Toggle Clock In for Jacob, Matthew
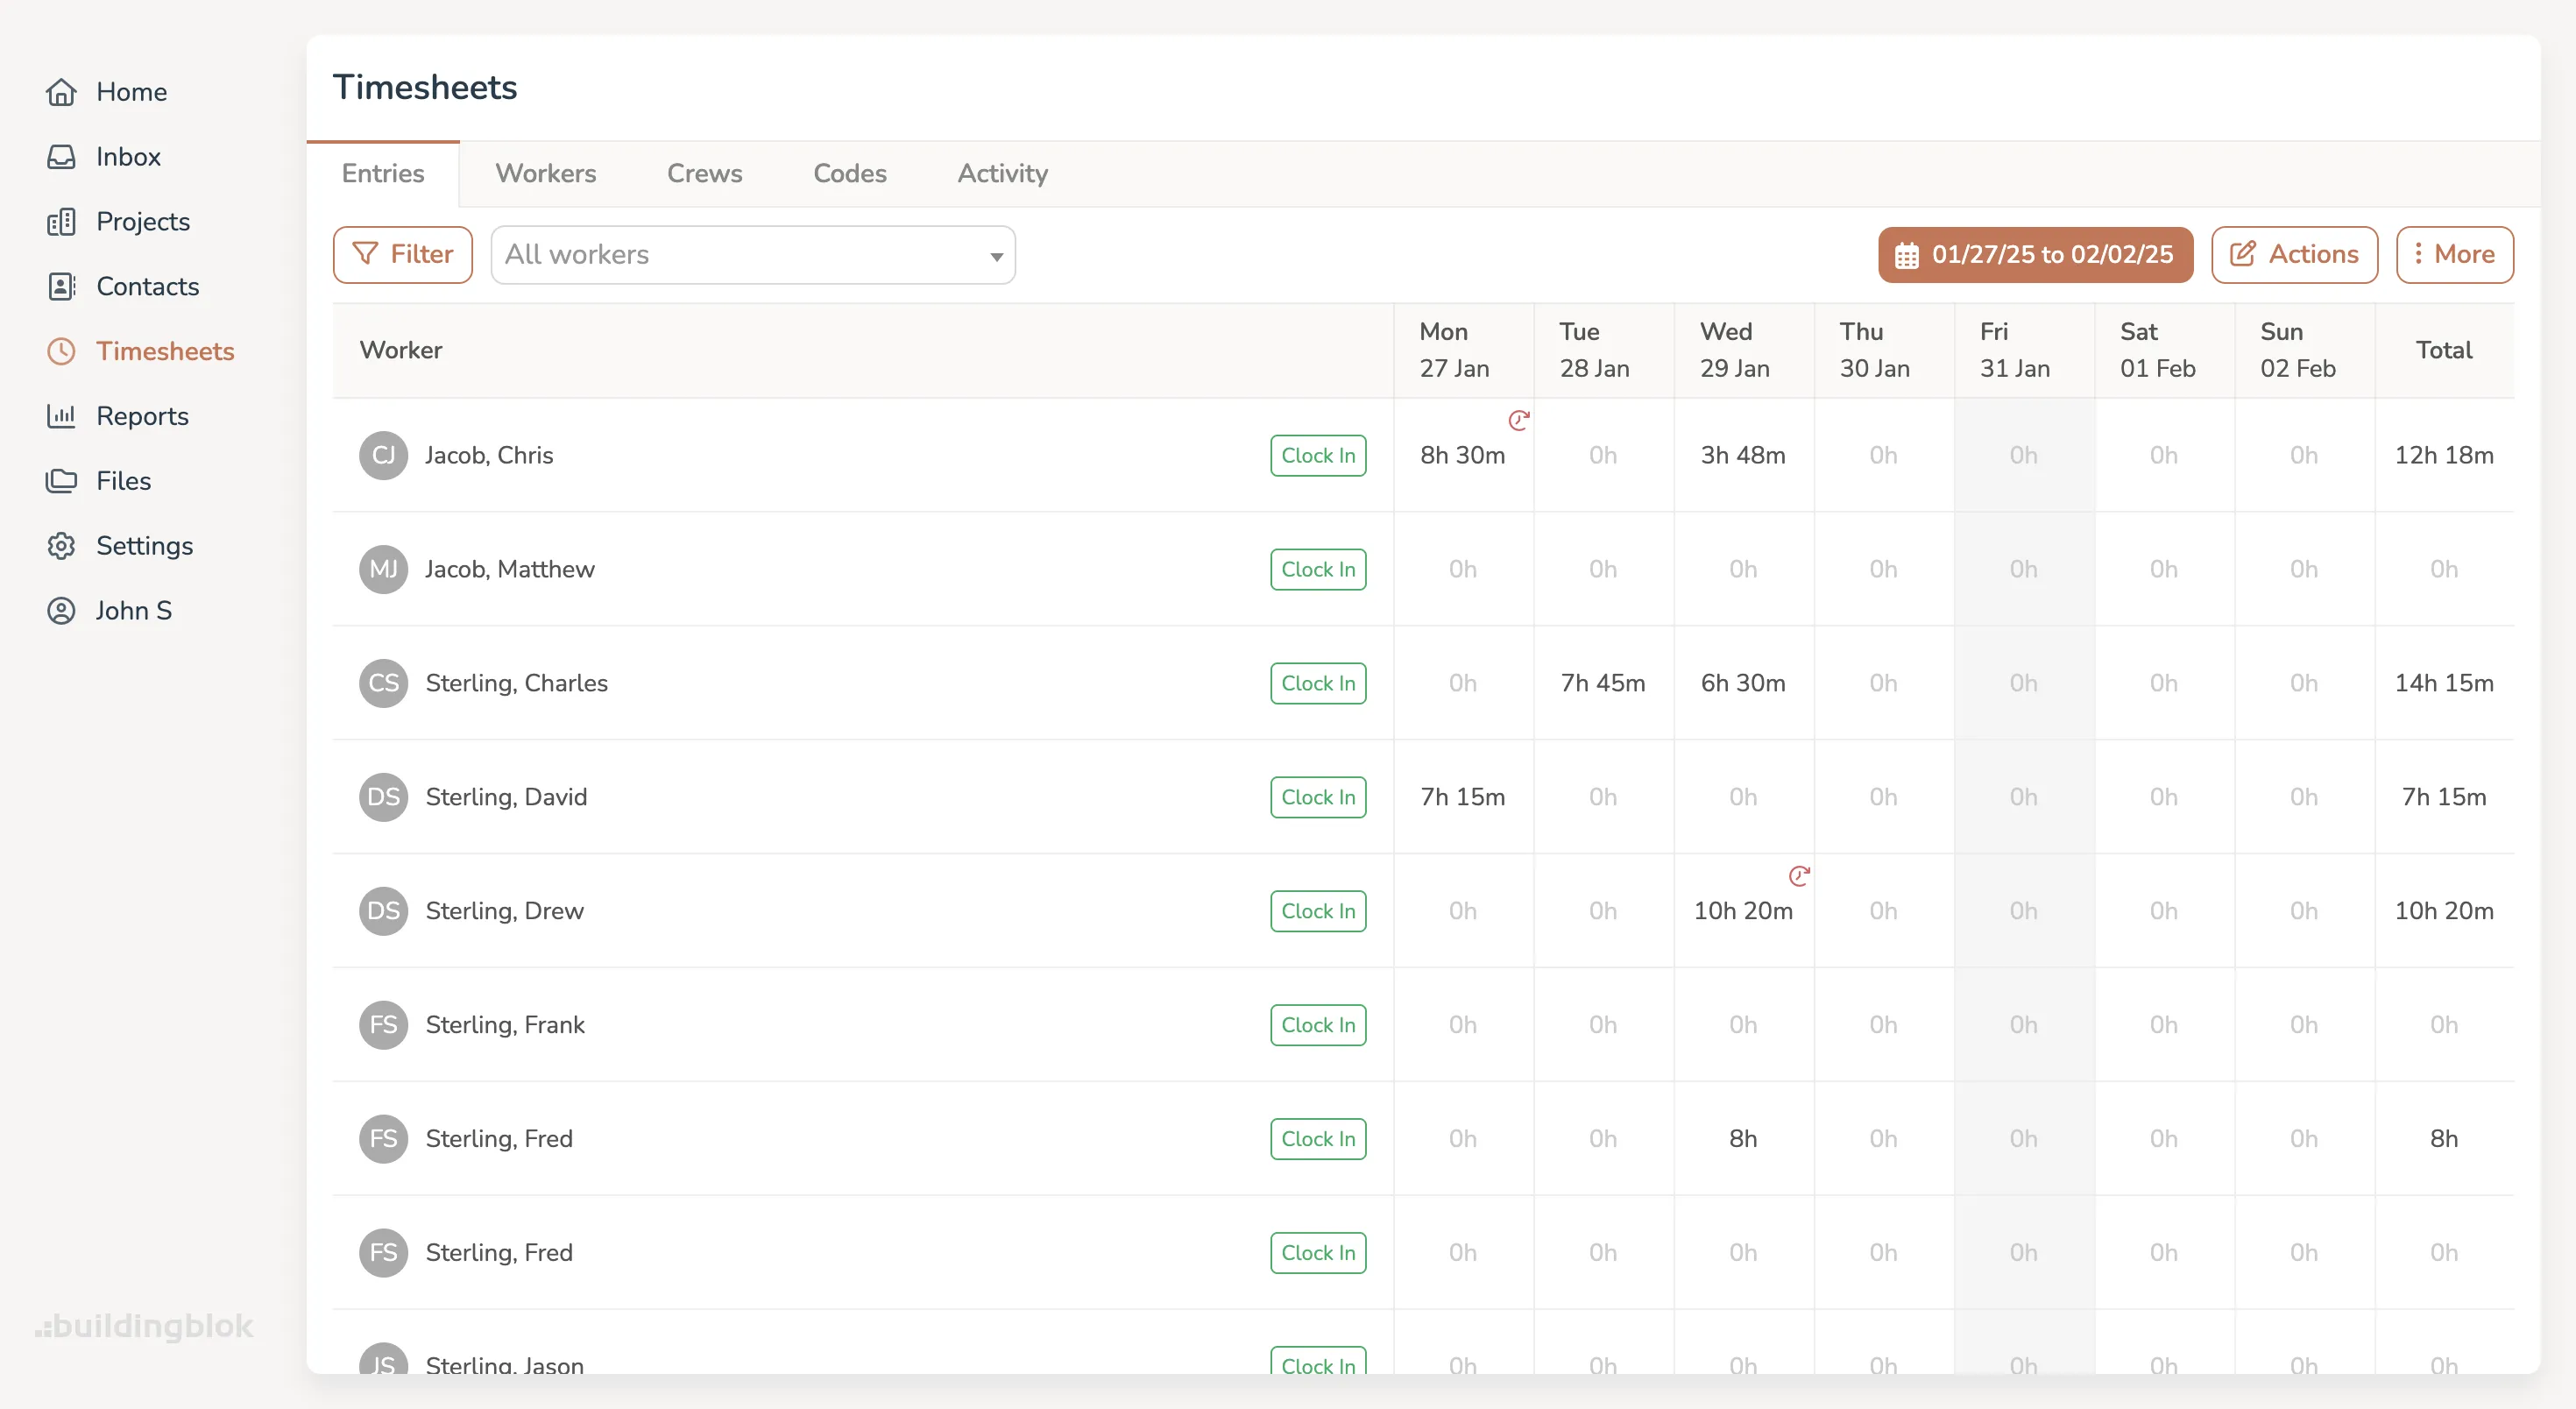Screen dimensions: 2576x1409 pos(1317,569)
